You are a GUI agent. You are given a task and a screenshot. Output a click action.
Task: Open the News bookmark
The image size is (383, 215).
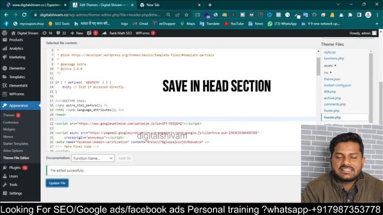256,24
